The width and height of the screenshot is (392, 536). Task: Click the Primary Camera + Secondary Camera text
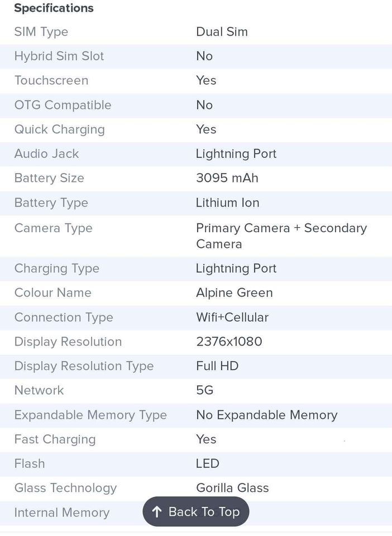click(x=281, y=236)
